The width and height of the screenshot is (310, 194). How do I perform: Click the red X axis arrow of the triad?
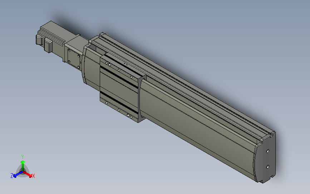(x=28, y=174)
